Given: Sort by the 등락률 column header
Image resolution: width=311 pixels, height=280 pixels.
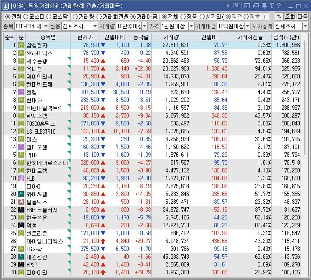Looking at the screenshot, I should 140,37.
